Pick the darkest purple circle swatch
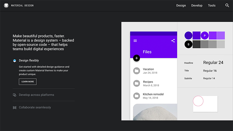This screenshot has width=233, height=131. [189, 36]
